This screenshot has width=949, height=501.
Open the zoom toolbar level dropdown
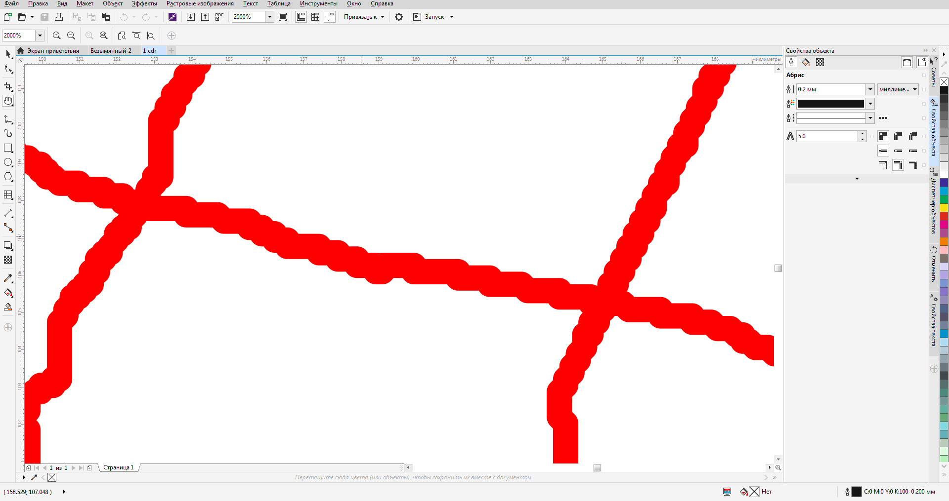tap(40, 36)
